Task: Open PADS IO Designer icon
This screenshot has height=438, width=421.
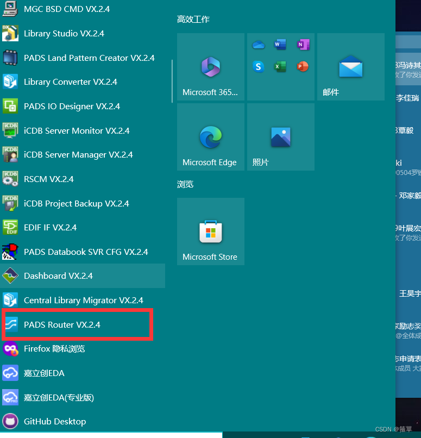Action: (10, 106)
